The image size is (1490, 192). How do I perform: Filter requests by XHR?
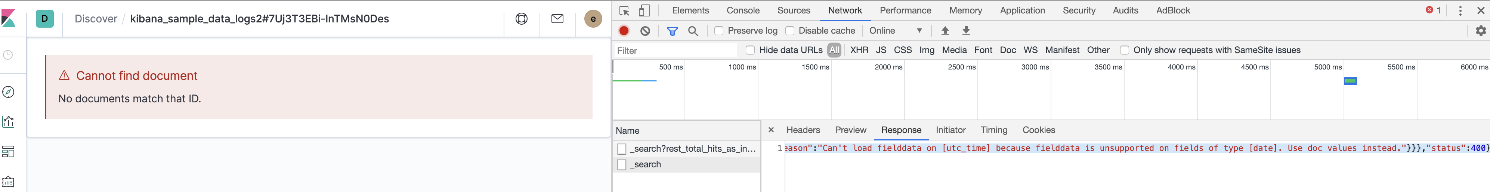[x=859, y=50]
